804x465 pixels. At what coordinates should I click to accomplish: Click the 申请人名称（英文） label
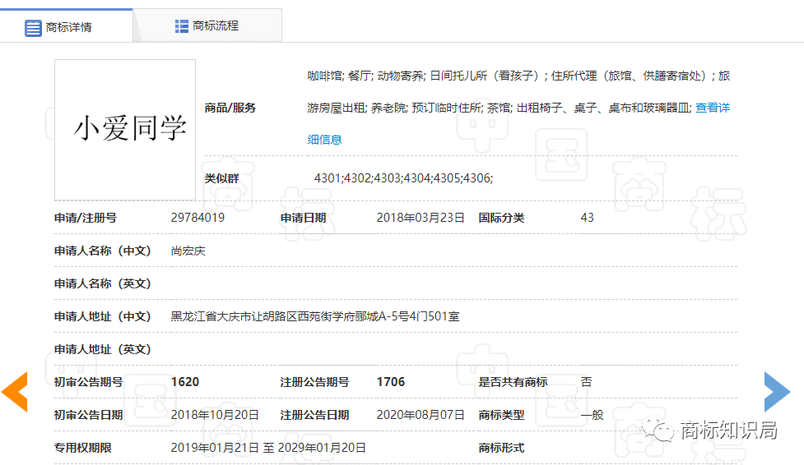[103, 283]
